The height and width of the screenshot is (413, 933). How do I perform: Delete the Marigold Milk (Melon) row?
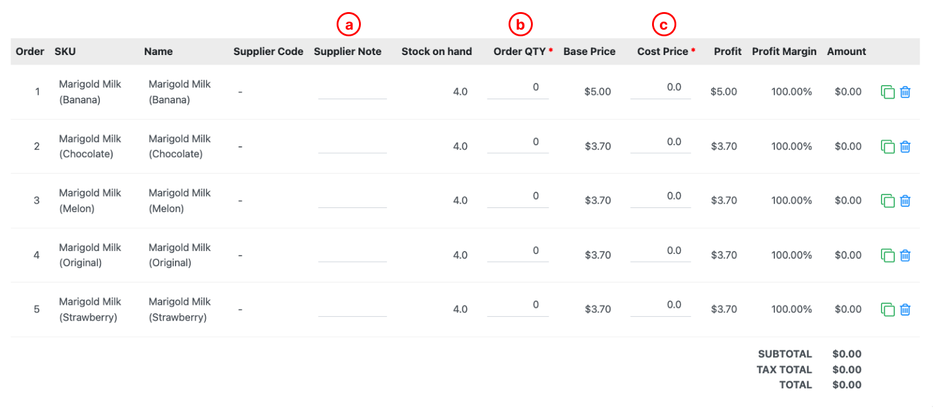(905, 201)
